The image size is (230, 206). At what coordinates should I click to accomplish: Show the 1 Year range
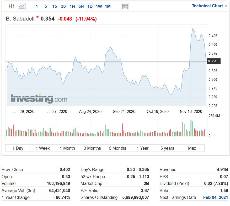tap(143, 148)
